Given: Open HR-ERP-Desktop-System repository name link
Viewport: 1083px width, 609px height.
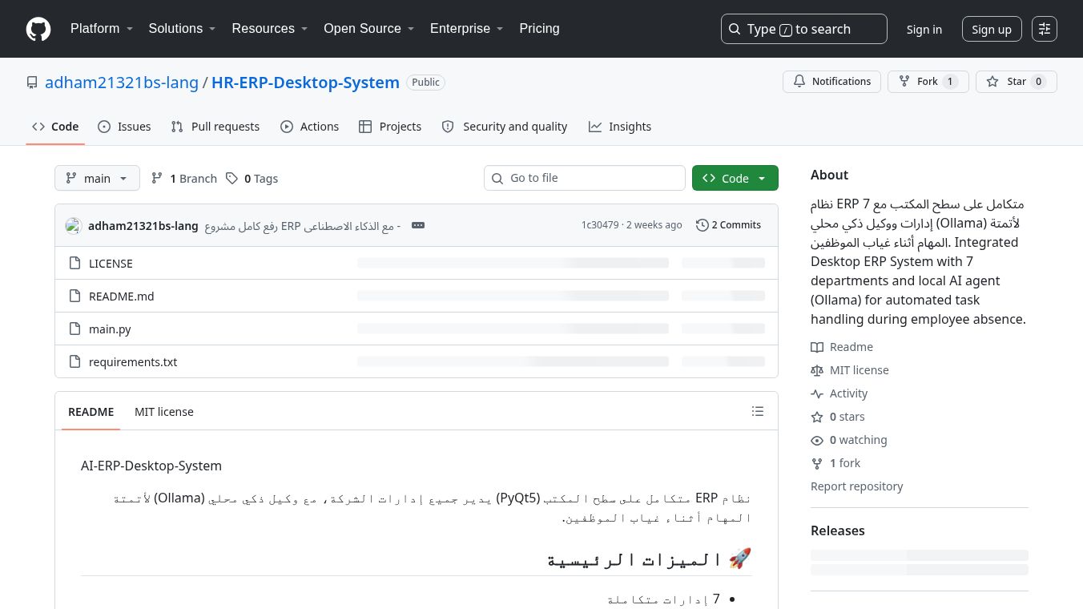Looking at the screenshot, I should [x=305, y=83].
